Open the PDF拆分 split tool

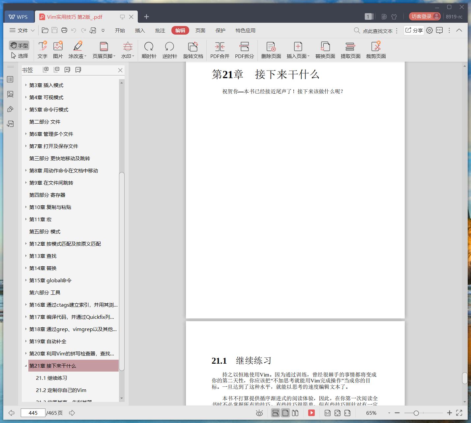(x=245, y=50)
